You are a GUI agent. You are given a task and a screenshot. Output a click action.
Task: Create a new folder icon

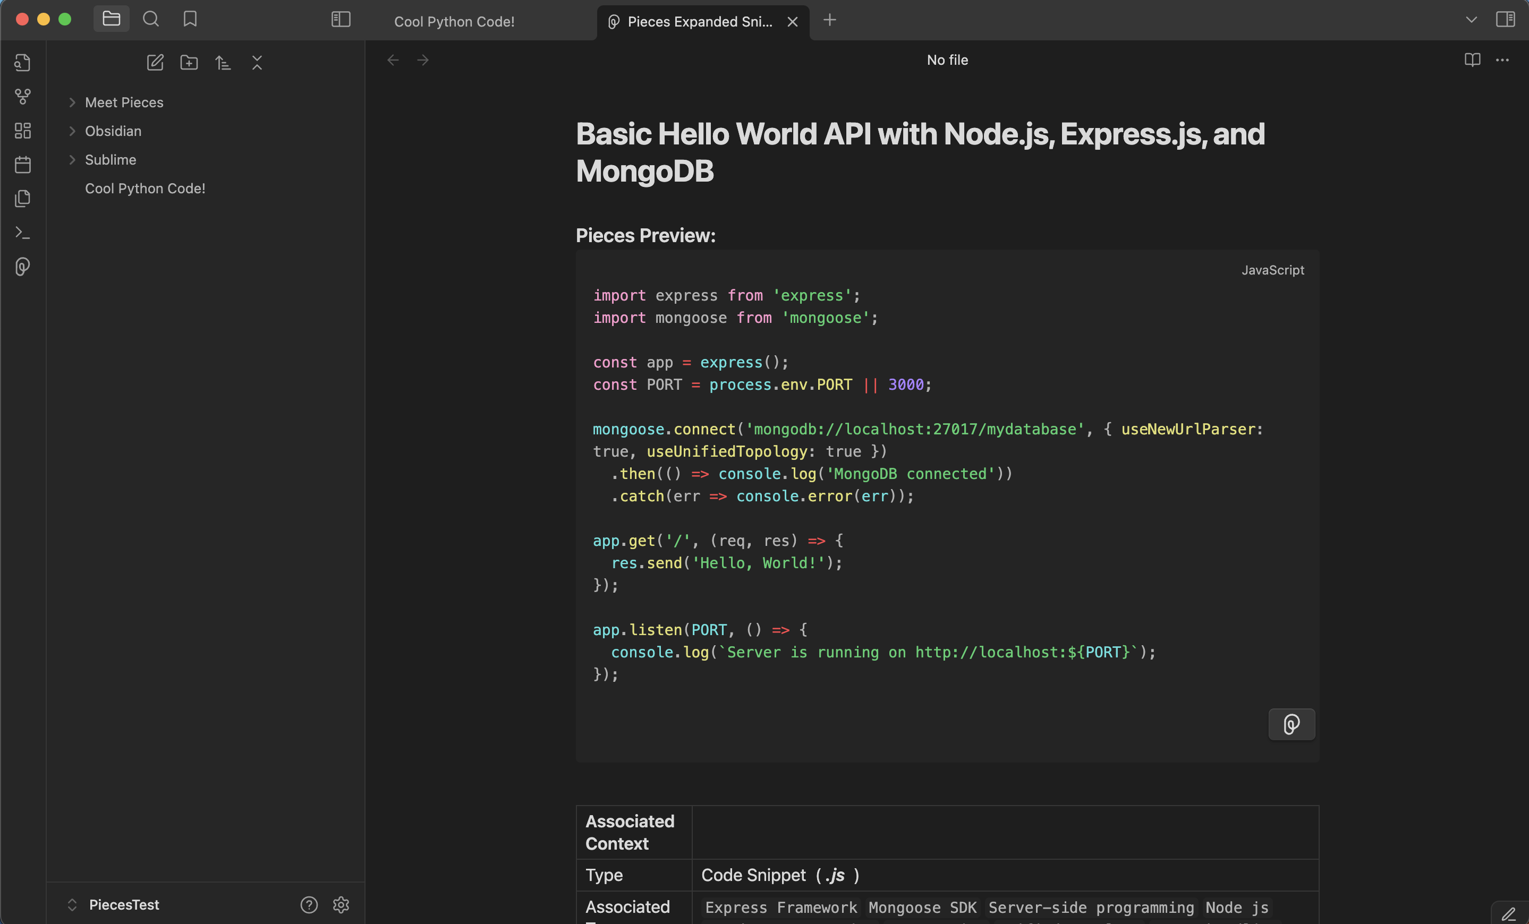tap(189, 63)
